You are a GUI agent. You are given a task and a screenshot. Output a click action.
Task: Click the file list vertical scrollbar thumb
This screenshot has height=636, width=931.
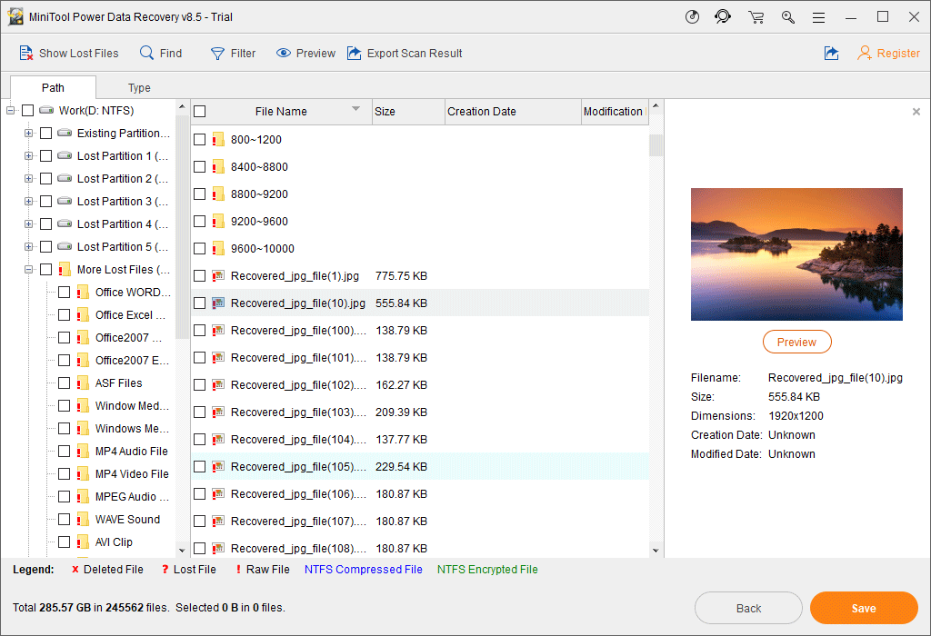[656, 145]
